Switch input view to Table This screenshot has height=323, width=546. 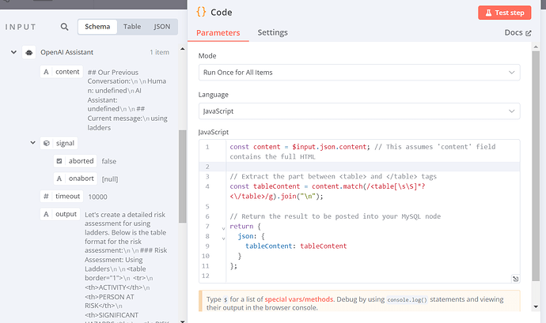point(132,27)
